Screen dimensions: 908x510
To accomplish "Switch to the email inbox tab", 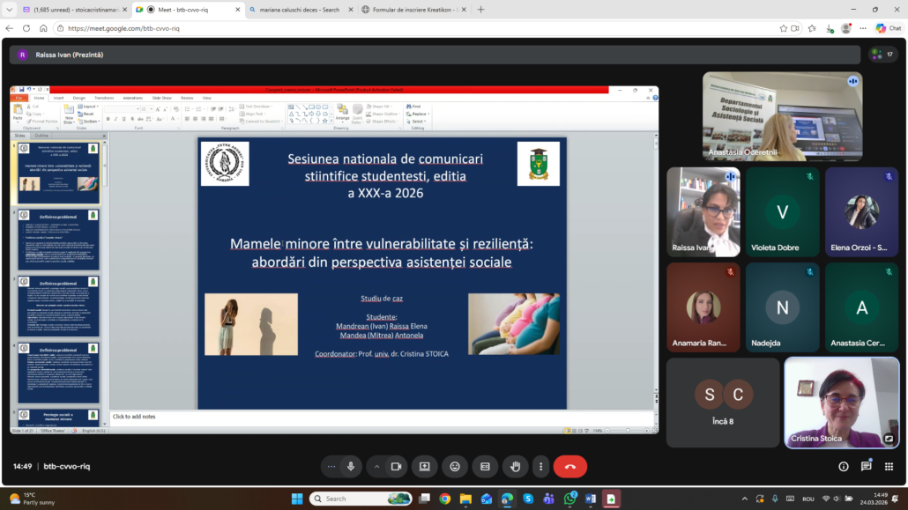I will (x=74, y=10).
